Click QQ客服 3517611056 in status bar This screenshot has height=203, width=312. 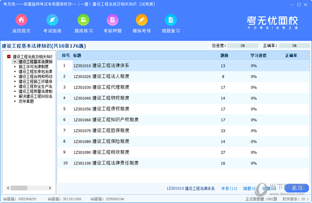(64, 199)
